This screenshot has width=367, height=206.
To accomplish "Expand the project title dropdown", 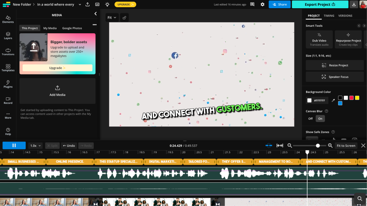I will 80,4.
